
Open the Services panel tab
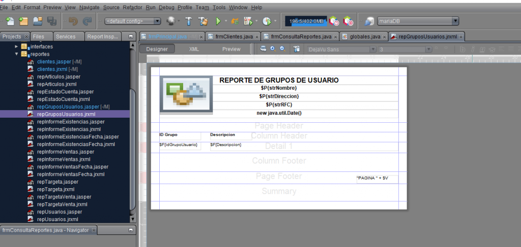pyautogui.click(x=66, y=37)
